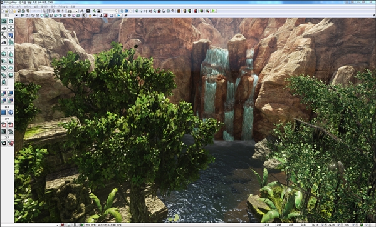Apply CSG Subtract brush operation
The width and height of the screenshot is (376, 227).
[x=11, y=94]
